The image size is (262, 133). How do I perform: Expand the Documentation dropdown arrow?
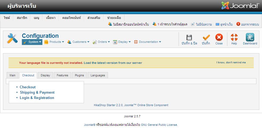(x=160, y=42)
